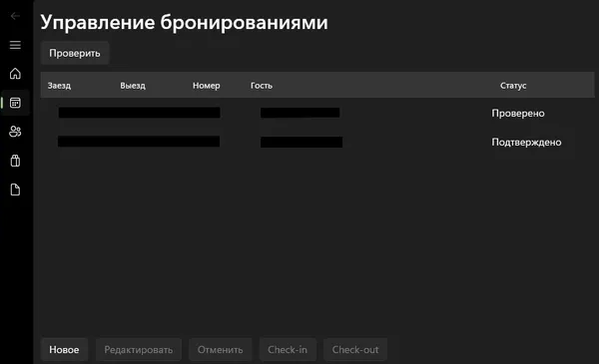
Task: Open the document reports sidebar icon
Action: click(x=15, y=189)
